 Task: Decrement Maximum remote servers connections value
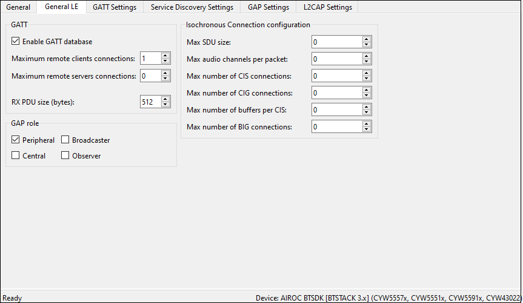coord(165,79)
